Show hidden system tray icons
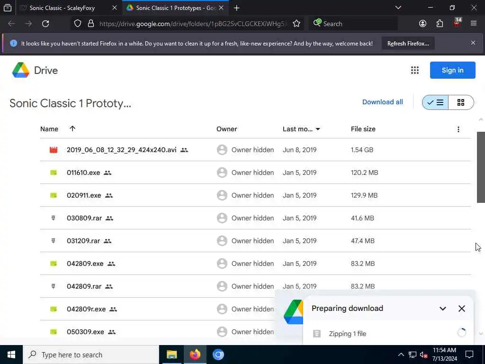 (401, 355)
